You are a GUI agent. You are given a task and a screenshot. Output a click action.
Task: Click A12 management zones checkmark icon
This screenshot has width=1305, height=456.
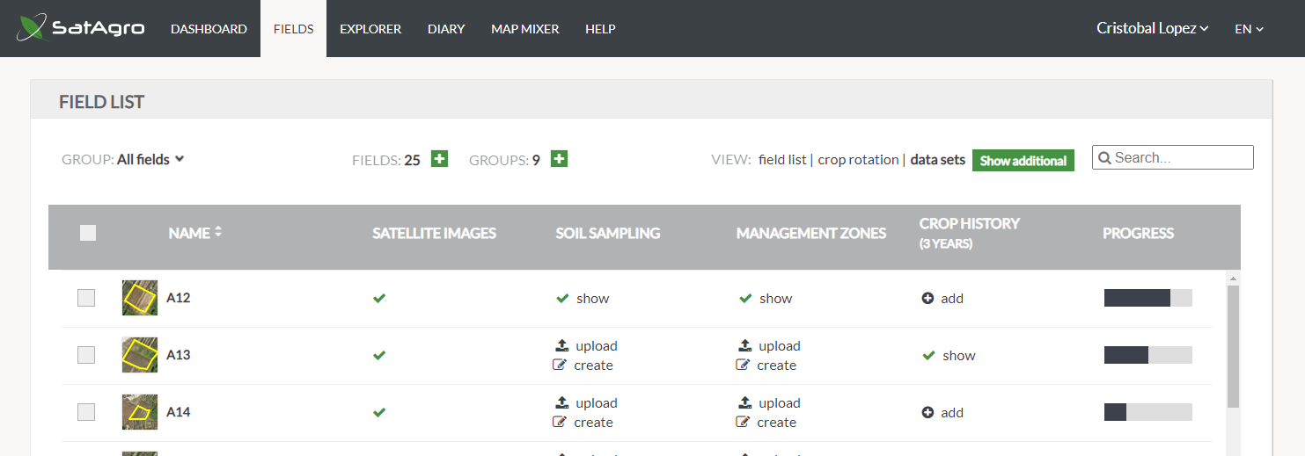745,299
